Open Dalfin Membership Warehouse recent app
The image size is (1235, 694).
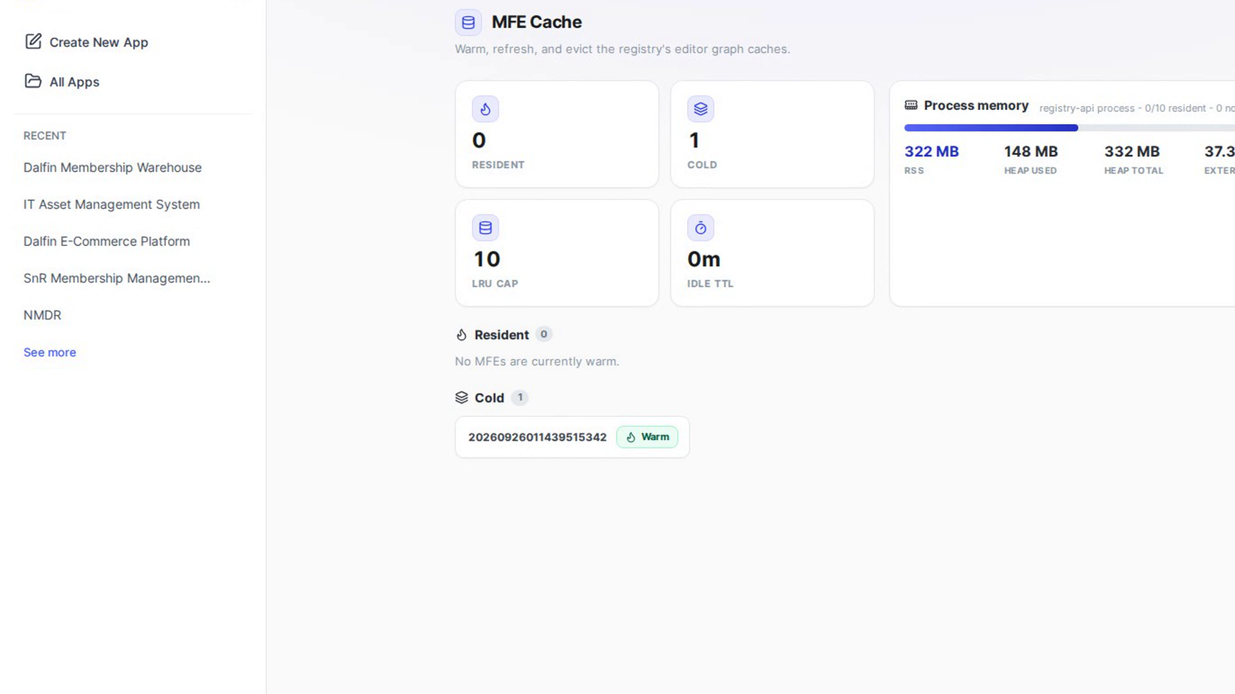click(x=113, y=168)
